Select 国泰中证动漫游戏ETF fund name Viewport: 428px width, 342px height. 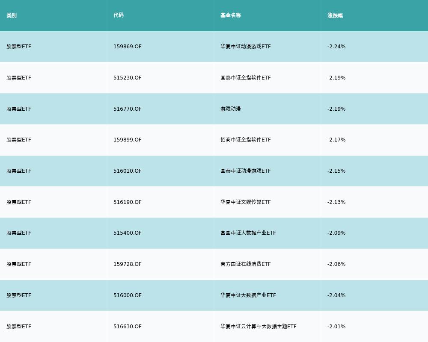click(246, 171)
